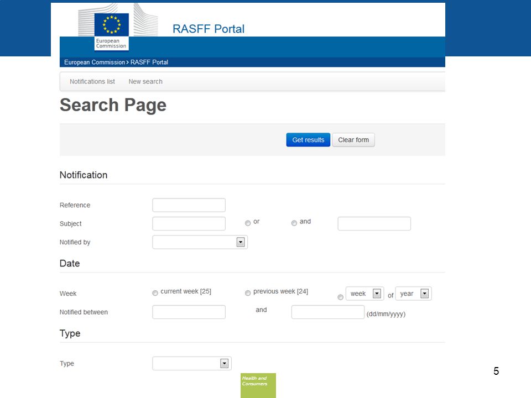The height and width of the screenshot is (398, 531).
Task: Click the Search Page heading
Action: coord(113,105)
